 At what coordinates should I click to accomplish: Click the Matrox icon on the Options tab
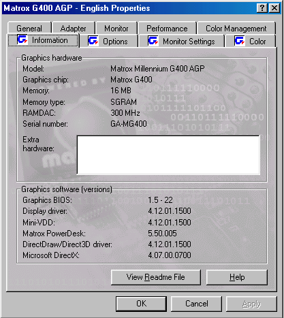click(93, 41)
